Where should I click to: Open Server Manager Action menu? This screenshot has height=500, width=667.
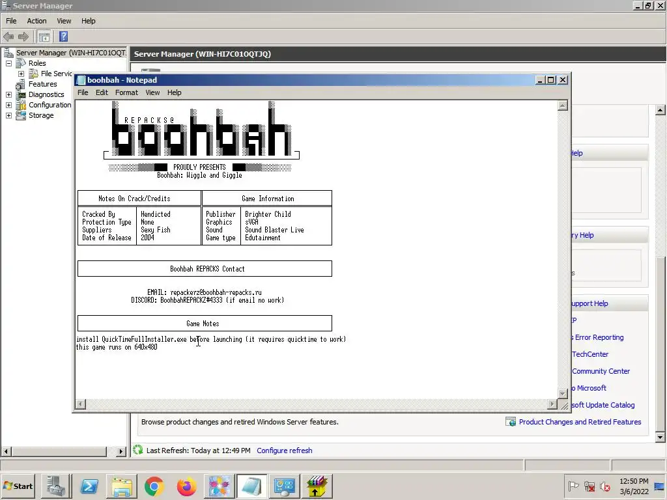pyautogui.click(x=36, y=21)
